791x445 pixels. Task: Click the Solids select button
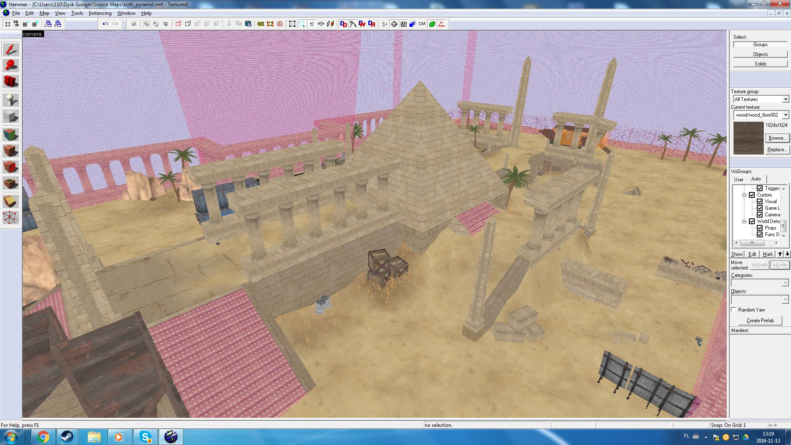760,64
